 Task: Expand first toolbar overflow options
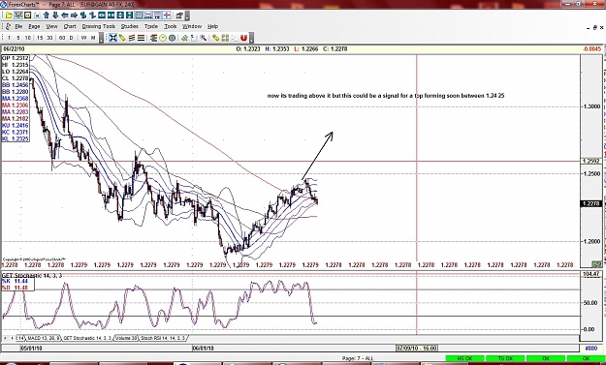pyautogui.click(x=187, y=15)
